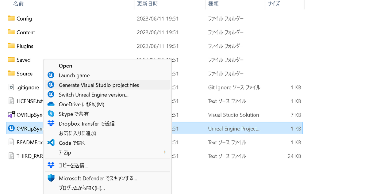This screenshot has width=368, height=194.
Task: Click Plugins row date 2023/06/11 19:51
Action: (158, 46)
